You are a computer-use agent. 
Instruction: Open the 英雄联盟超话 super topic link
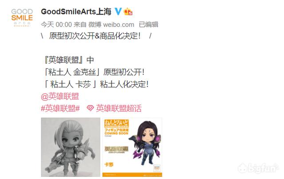(118, 108)
